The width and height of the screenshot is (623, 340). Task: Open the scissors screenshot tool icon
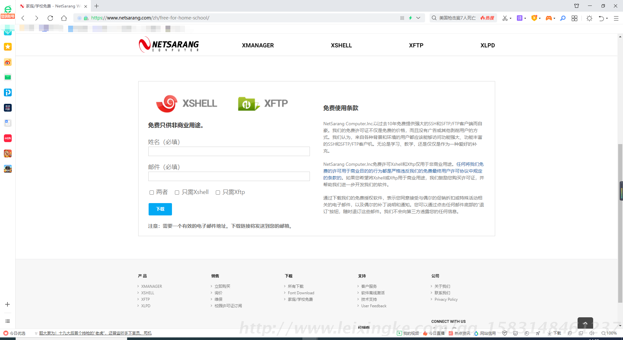pos(505,18)
